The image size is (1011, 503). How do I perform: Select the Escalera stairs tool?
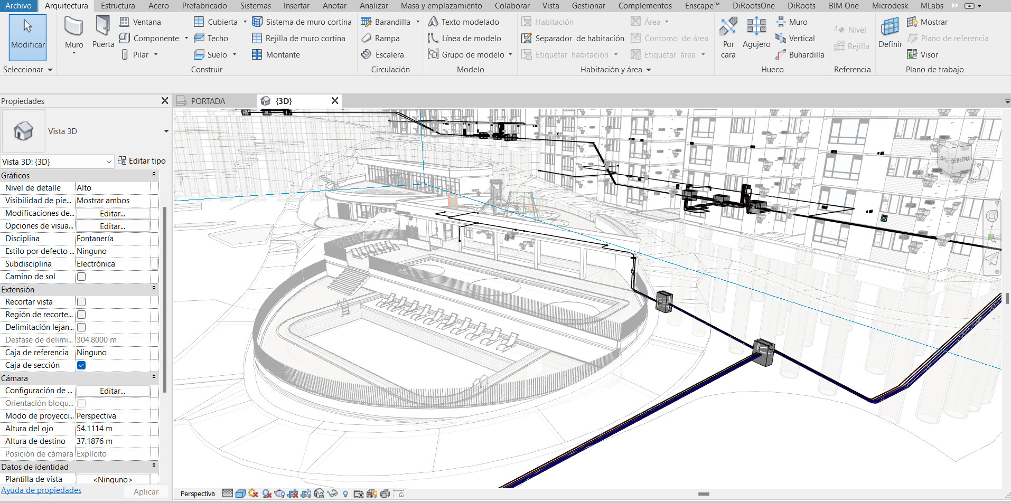383,55
